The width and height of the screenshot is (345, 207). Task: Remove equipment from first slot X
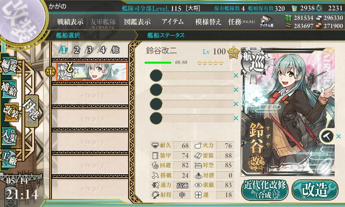click(236, 75)
